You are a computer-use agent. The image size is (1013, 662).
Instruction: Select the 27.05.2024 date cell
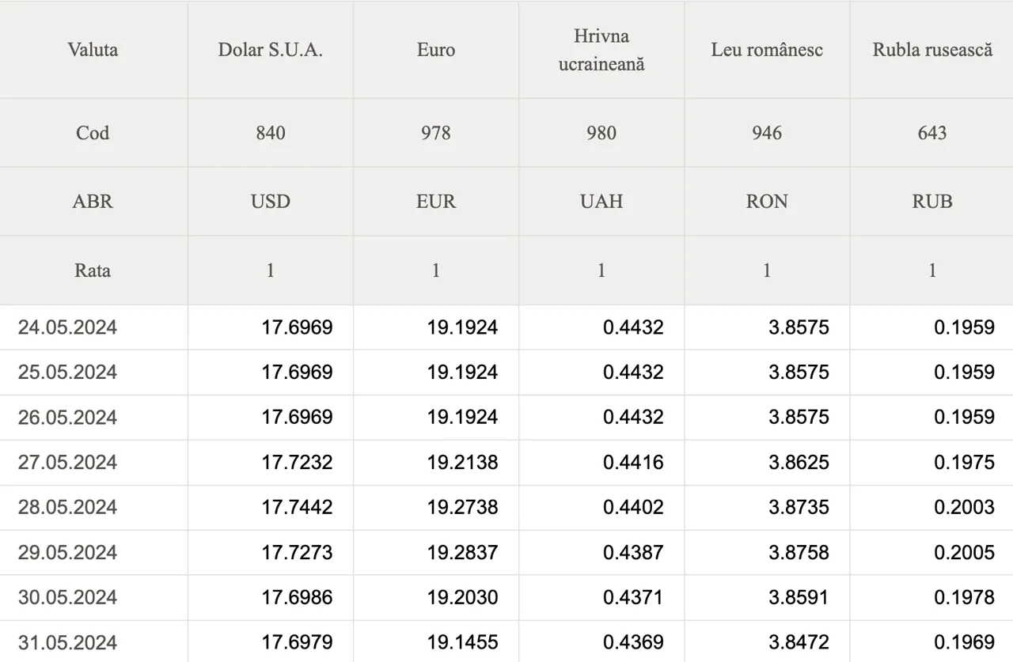pos(93,463)
